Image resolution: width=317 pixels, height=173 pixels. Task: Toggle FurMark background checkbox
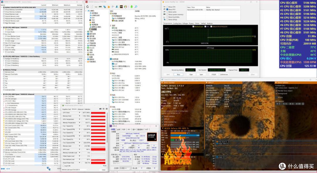pyautogui.click(x=276, y=94)
